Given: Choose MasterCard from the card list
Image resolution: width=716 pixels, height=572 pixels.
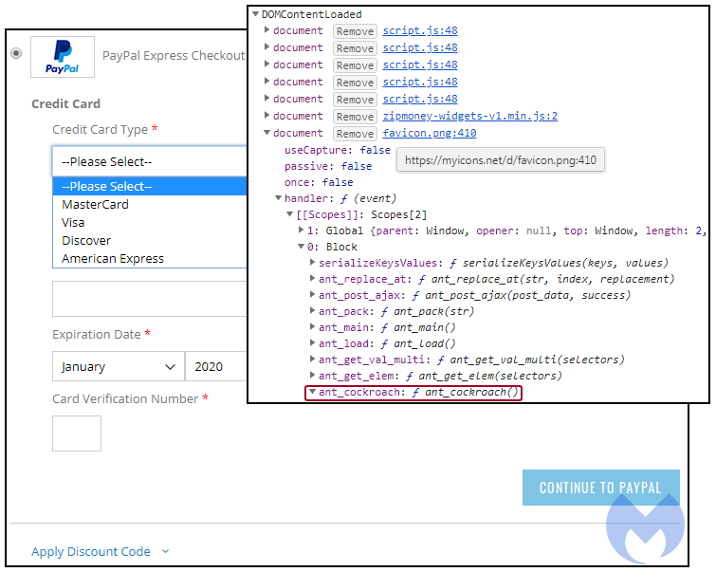Looking at the screenshot, I should (95, 204).
